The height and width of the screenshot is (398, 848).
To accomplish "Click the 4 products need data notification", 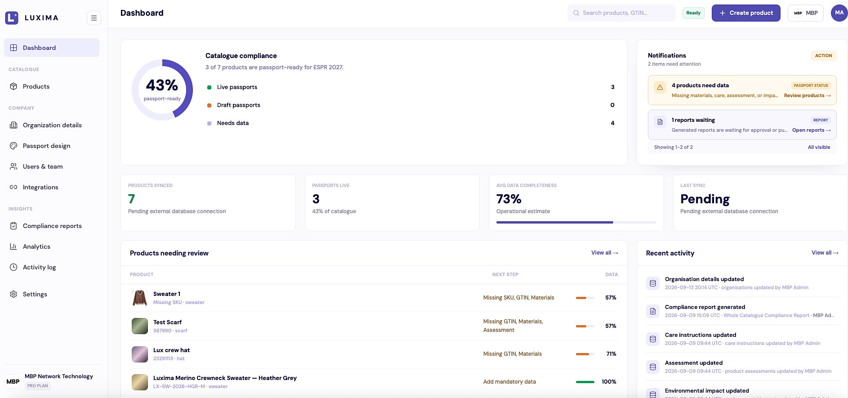I will (x=742, y=90).
